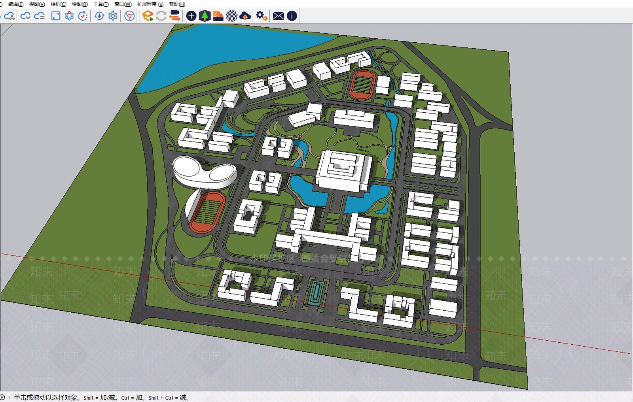633x402 pixels.
Task: Click the dark gears settings icon
Action: coord(262,16)
